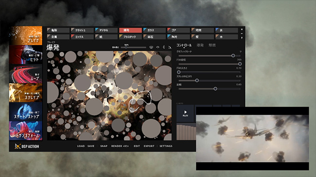This screenshot has width=316, height=177.
Task: Set the second slider showing value 200
Action: 209,64
